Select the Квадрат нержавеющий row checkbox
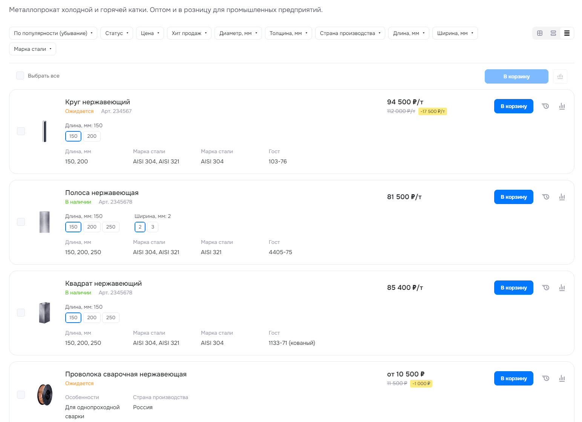582x422 pixels. 21,312
